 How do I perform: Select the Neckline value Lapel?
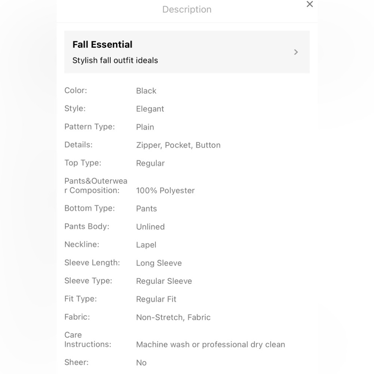click(x=146, y=245)
